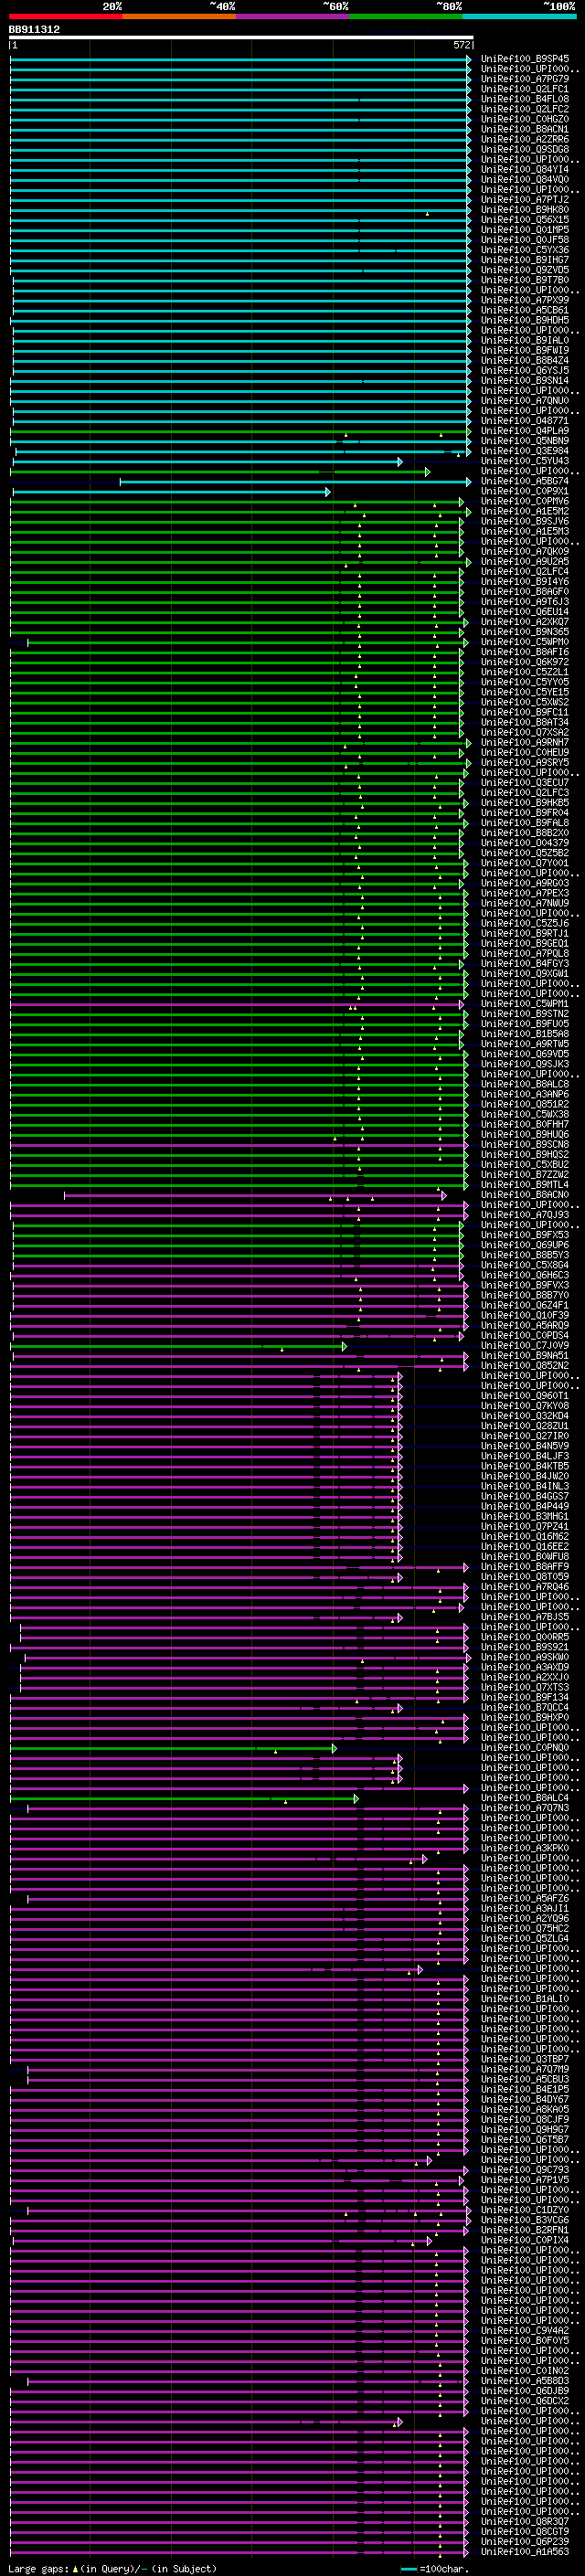585x2576 pixels.
Task: Select hit label UniRef100_B8ACN0
Action: (x=524, y=1195)
